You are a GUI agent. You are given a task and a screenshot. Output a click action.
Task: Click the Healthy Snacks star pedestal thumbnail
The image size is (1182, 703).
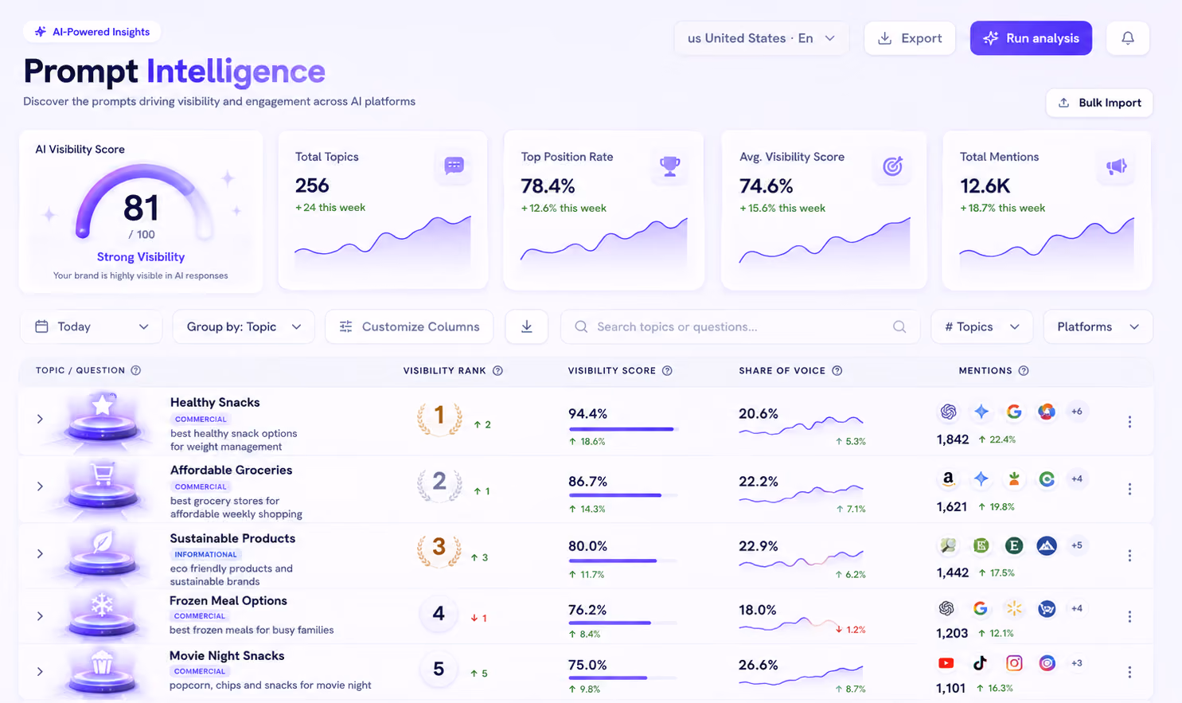point(103,419)
